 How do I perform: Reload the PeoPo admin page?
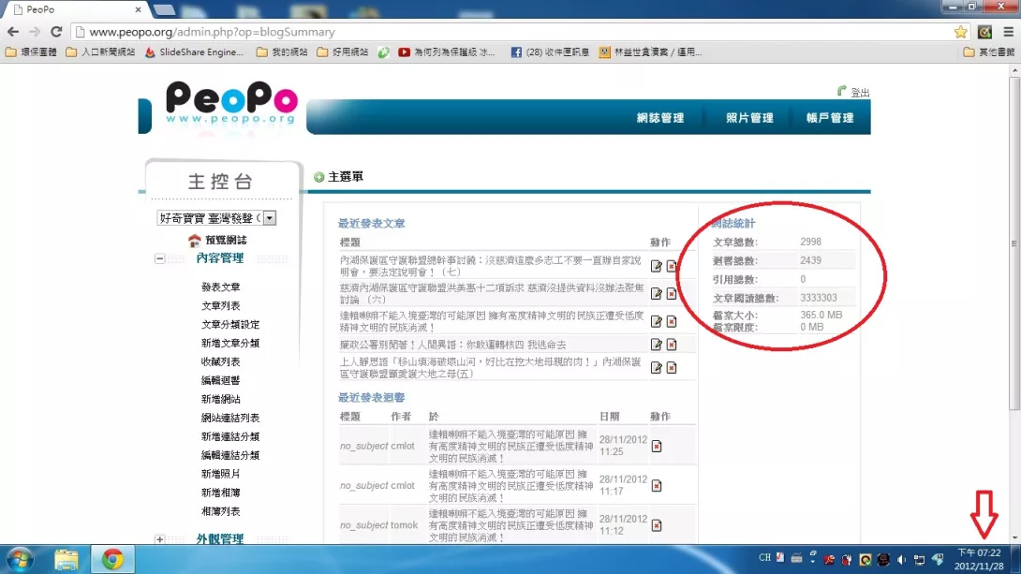pos(56,32)
